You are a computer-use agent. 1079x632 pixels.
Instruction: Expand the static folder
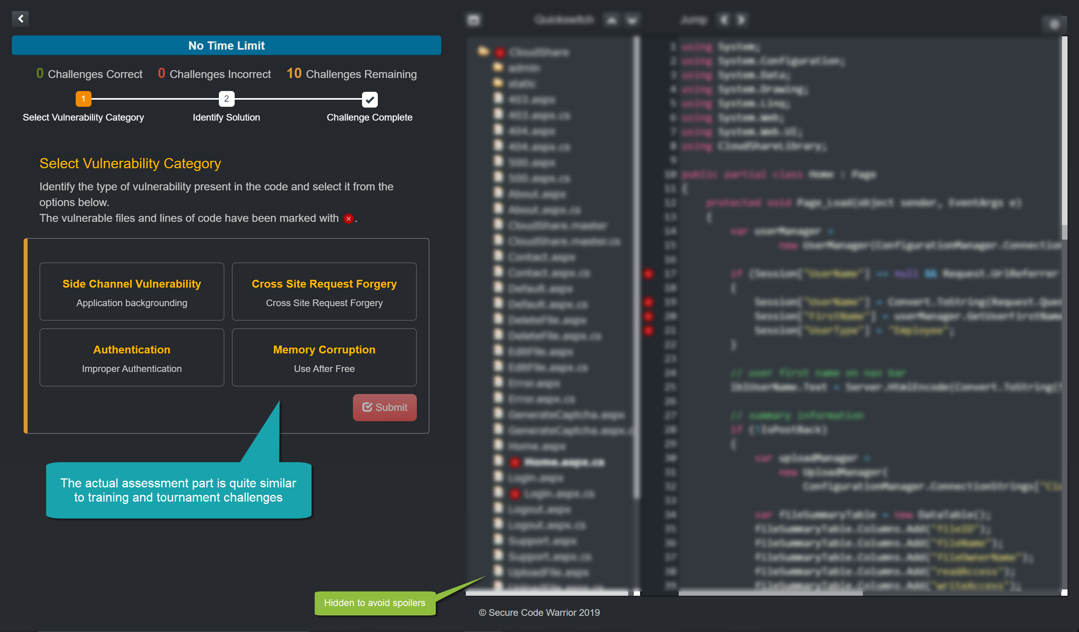pyautogui.click(x=498, y=83)
